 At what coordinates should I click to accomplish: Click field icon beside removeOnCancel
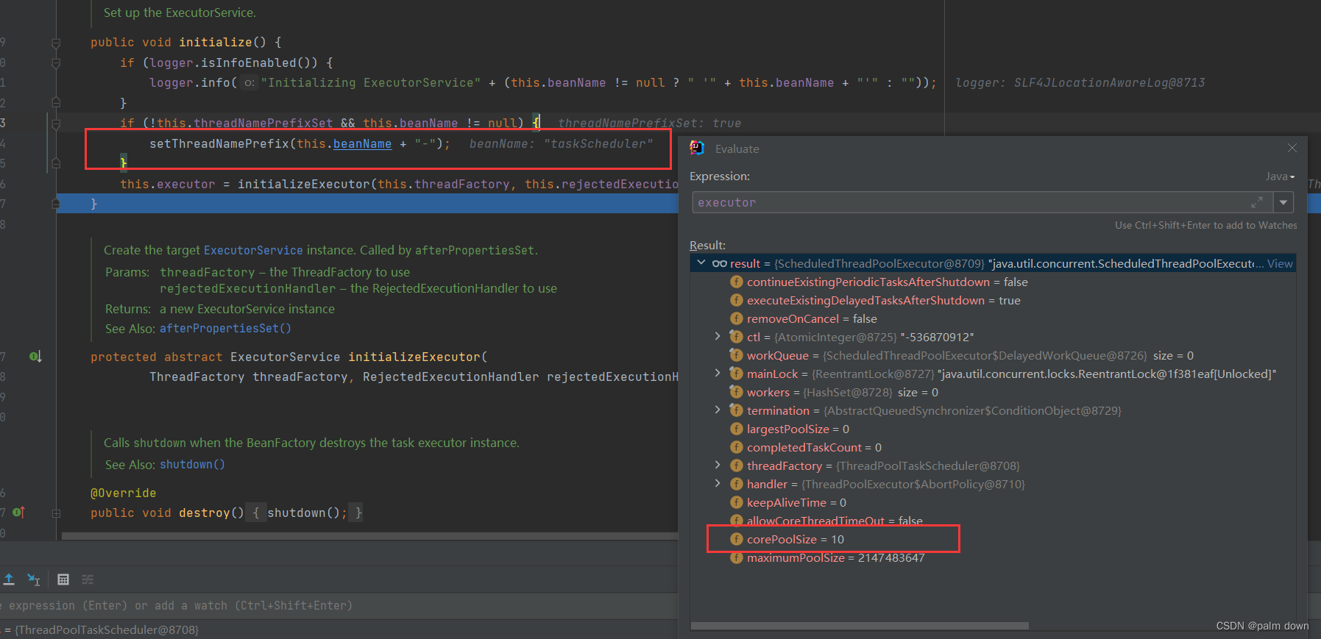coord(736,318)
